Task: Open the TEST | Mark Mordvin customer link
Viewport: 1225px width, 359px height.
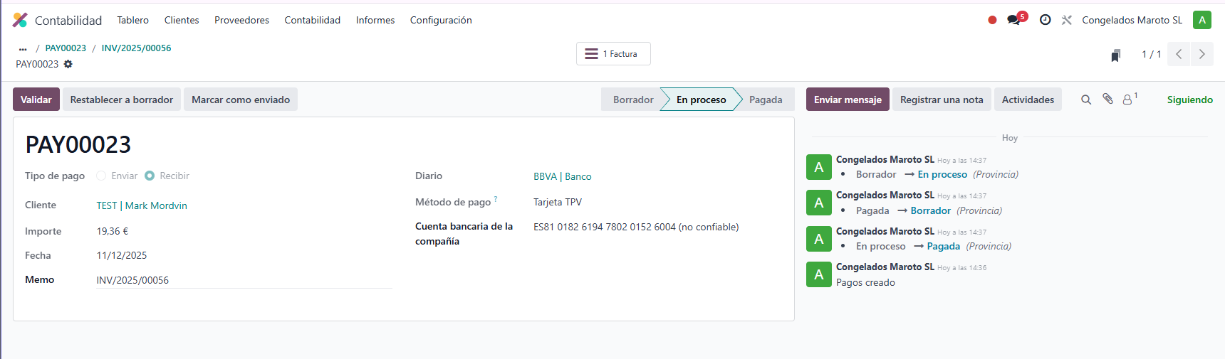Action: (142, 205)
